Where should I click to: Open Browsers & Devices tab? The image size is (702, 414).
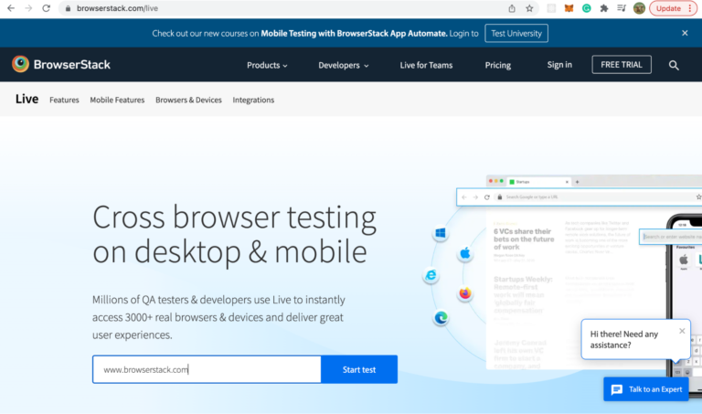pyautogui.click(x=188, y=100)
